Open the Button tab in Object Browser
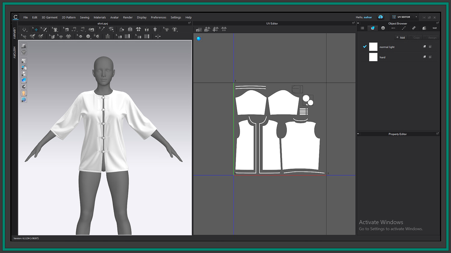This screenshot has width=451, height=253. 383,28
